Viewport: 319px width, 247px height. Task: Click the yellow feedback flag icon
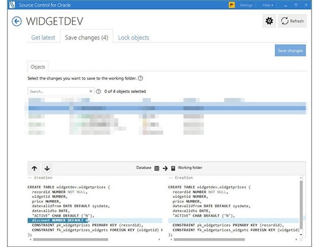(x=232, y=5)
